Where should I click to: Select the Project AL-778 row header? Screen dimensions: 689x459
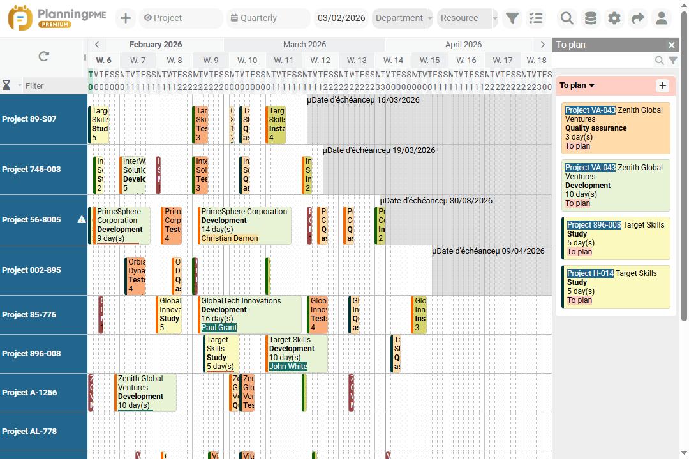tap(43, 432)
